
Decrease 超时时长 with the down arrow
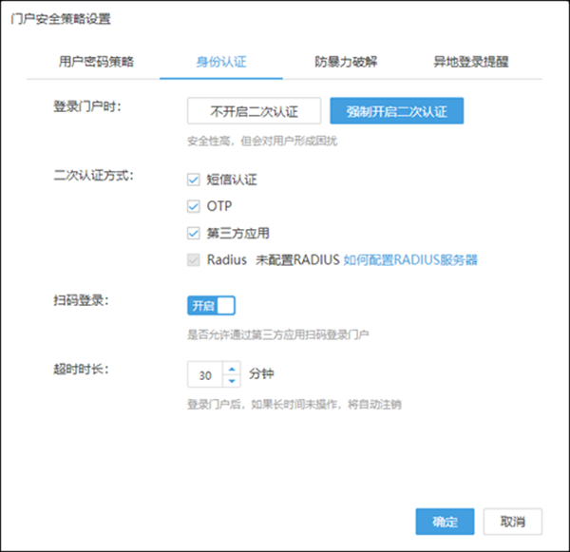(x=231, y=381)
